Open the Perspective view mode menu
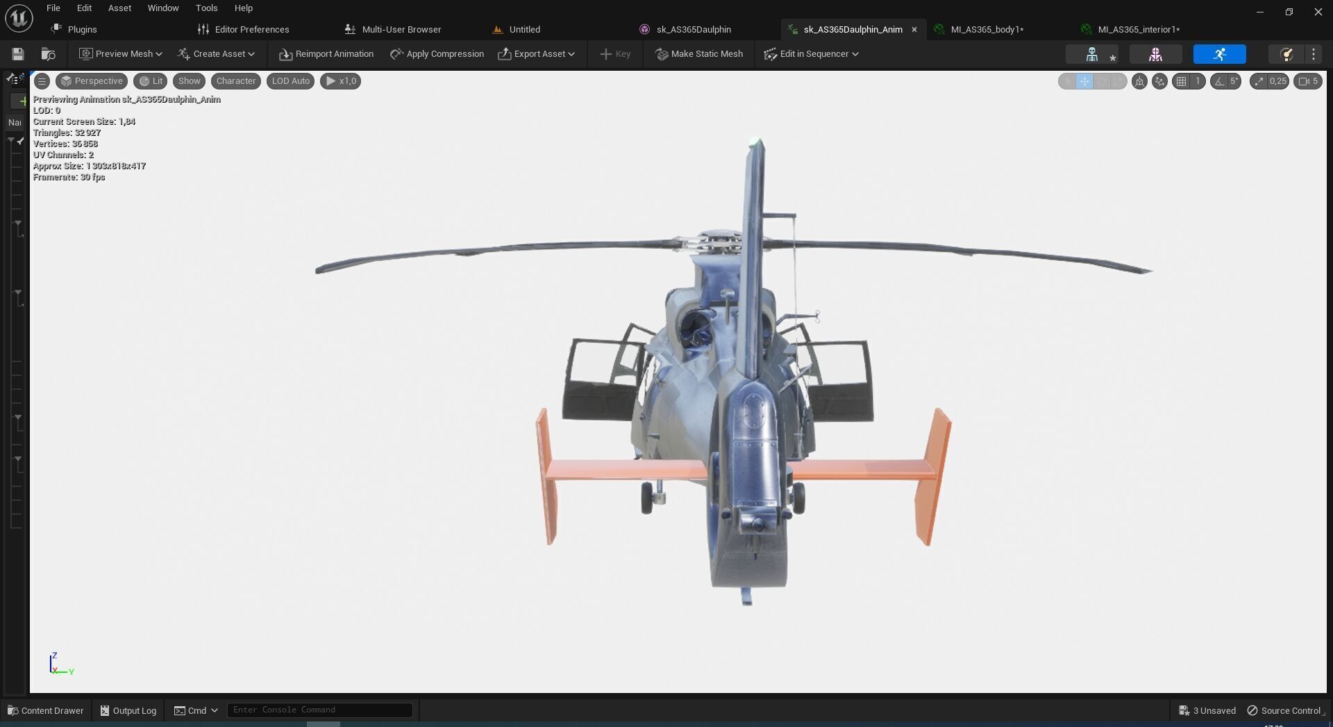 [x=92, y=81]
